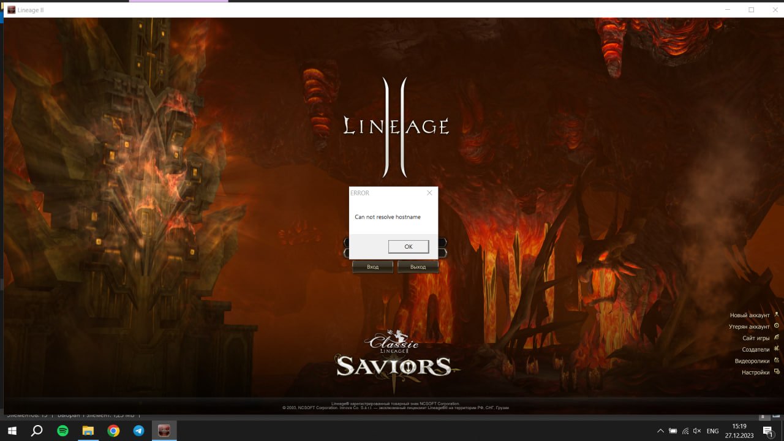The height and width of the screenshot is (441, 784).
Task: Click the Lineage II title bar icon
Action: pyautogui.click(x=12, y=10)
